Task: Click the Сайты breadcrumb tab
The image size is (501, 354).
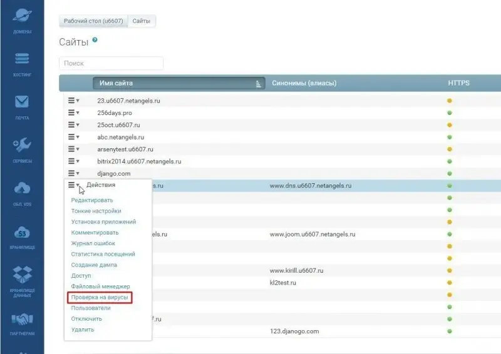Action: pyautogui.click(x=142, y=21)
